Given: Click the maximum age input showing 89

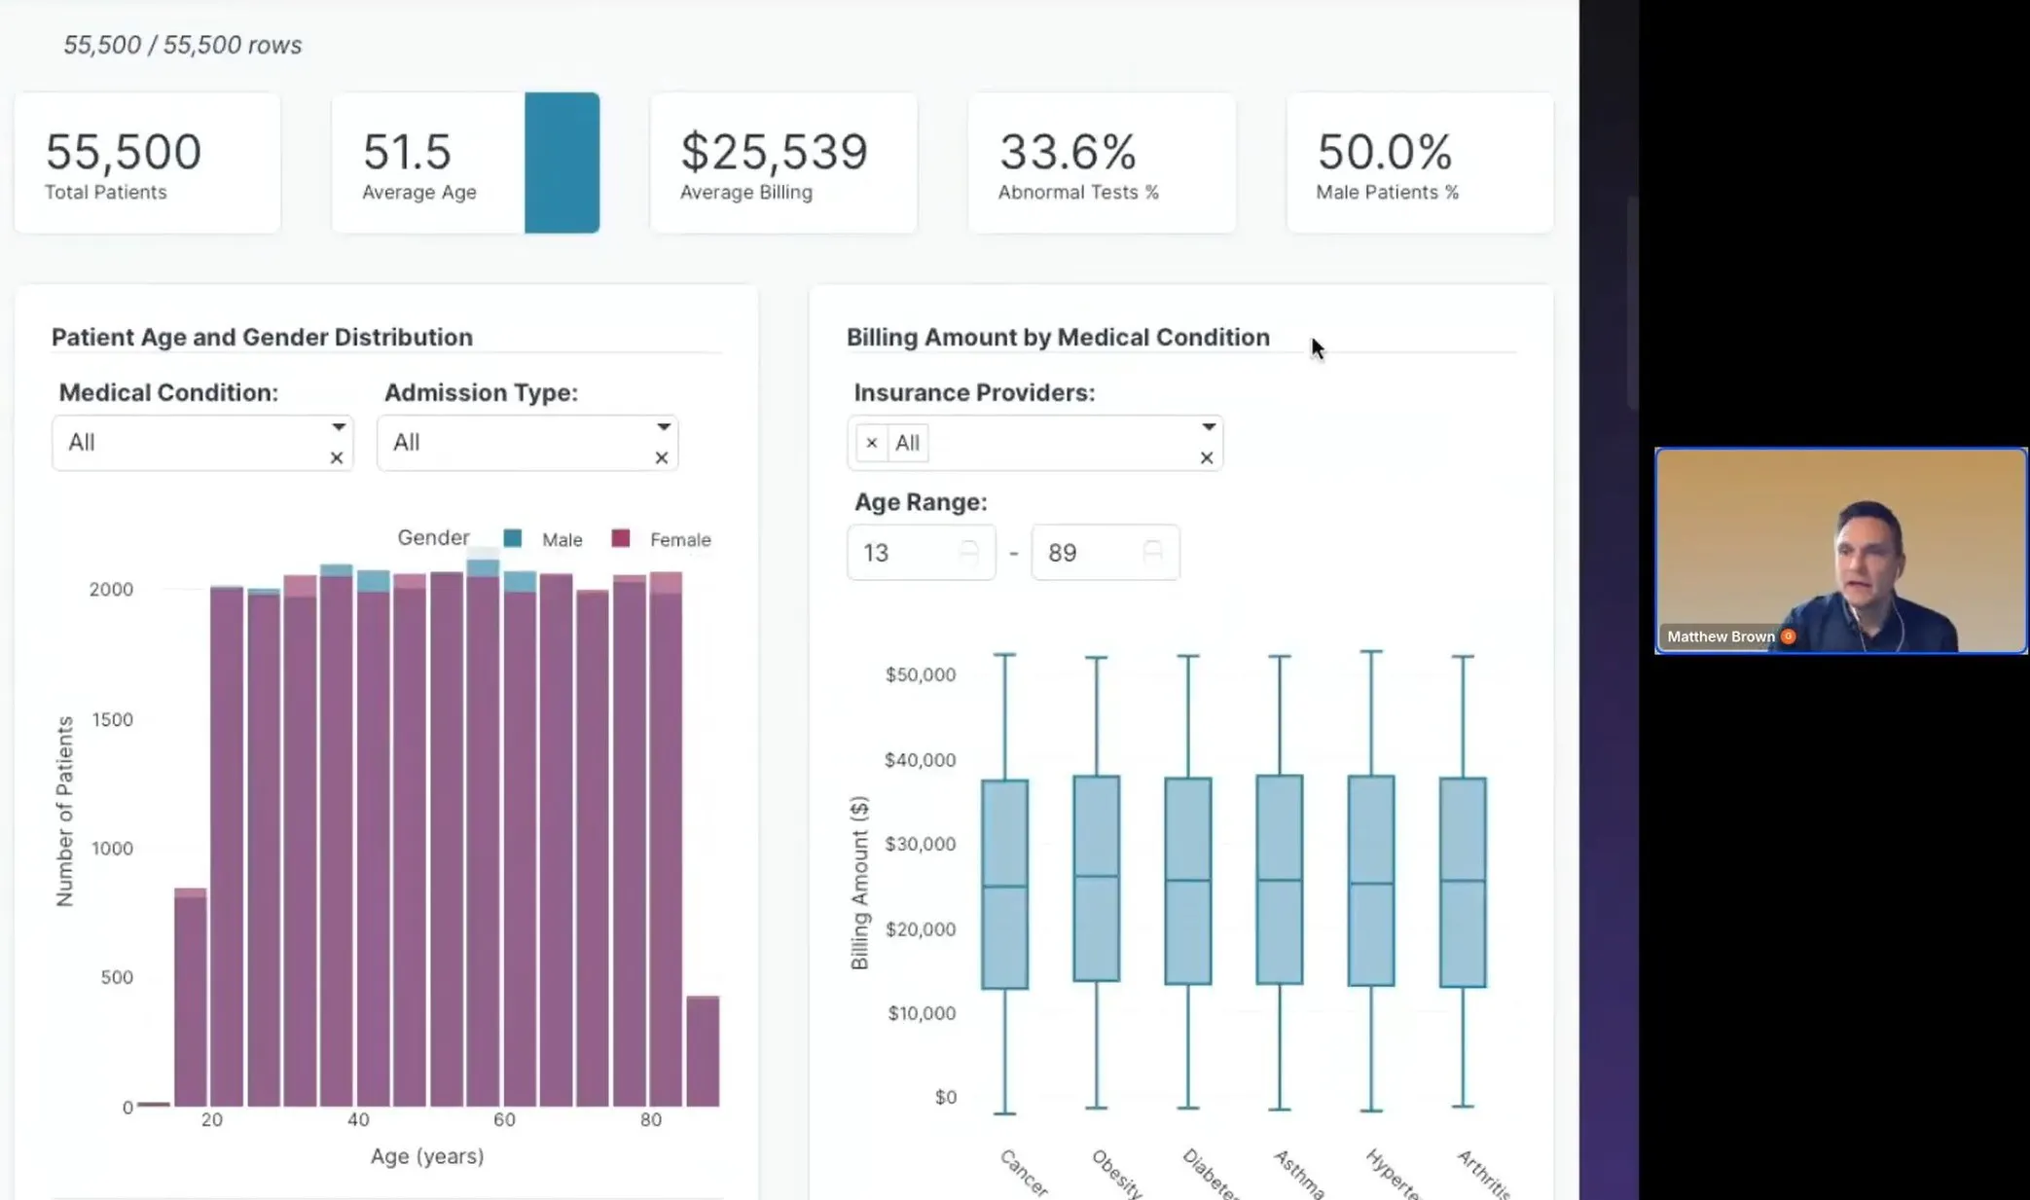Looking at the screenshot, I should 1105,553.
